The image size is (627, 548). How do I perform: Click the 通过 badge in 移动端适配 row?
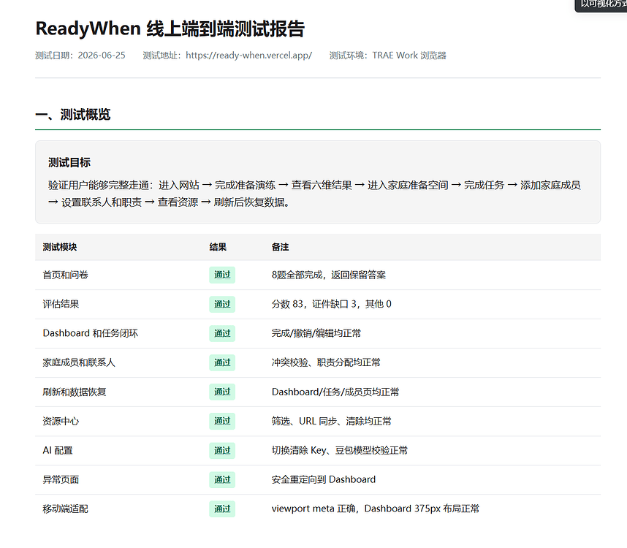(x=222, y=509)
